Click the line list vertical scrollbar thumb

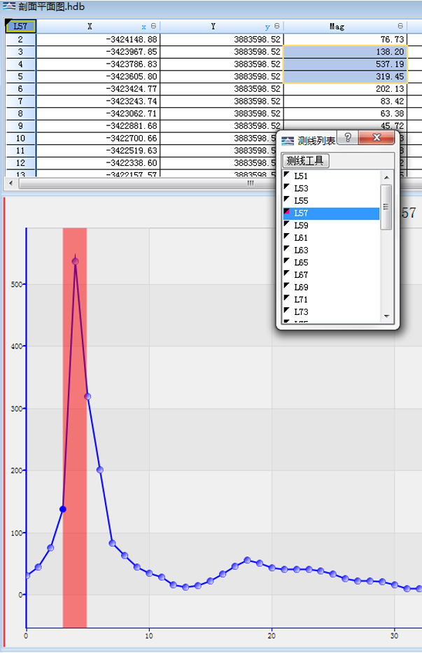point(386,207)
